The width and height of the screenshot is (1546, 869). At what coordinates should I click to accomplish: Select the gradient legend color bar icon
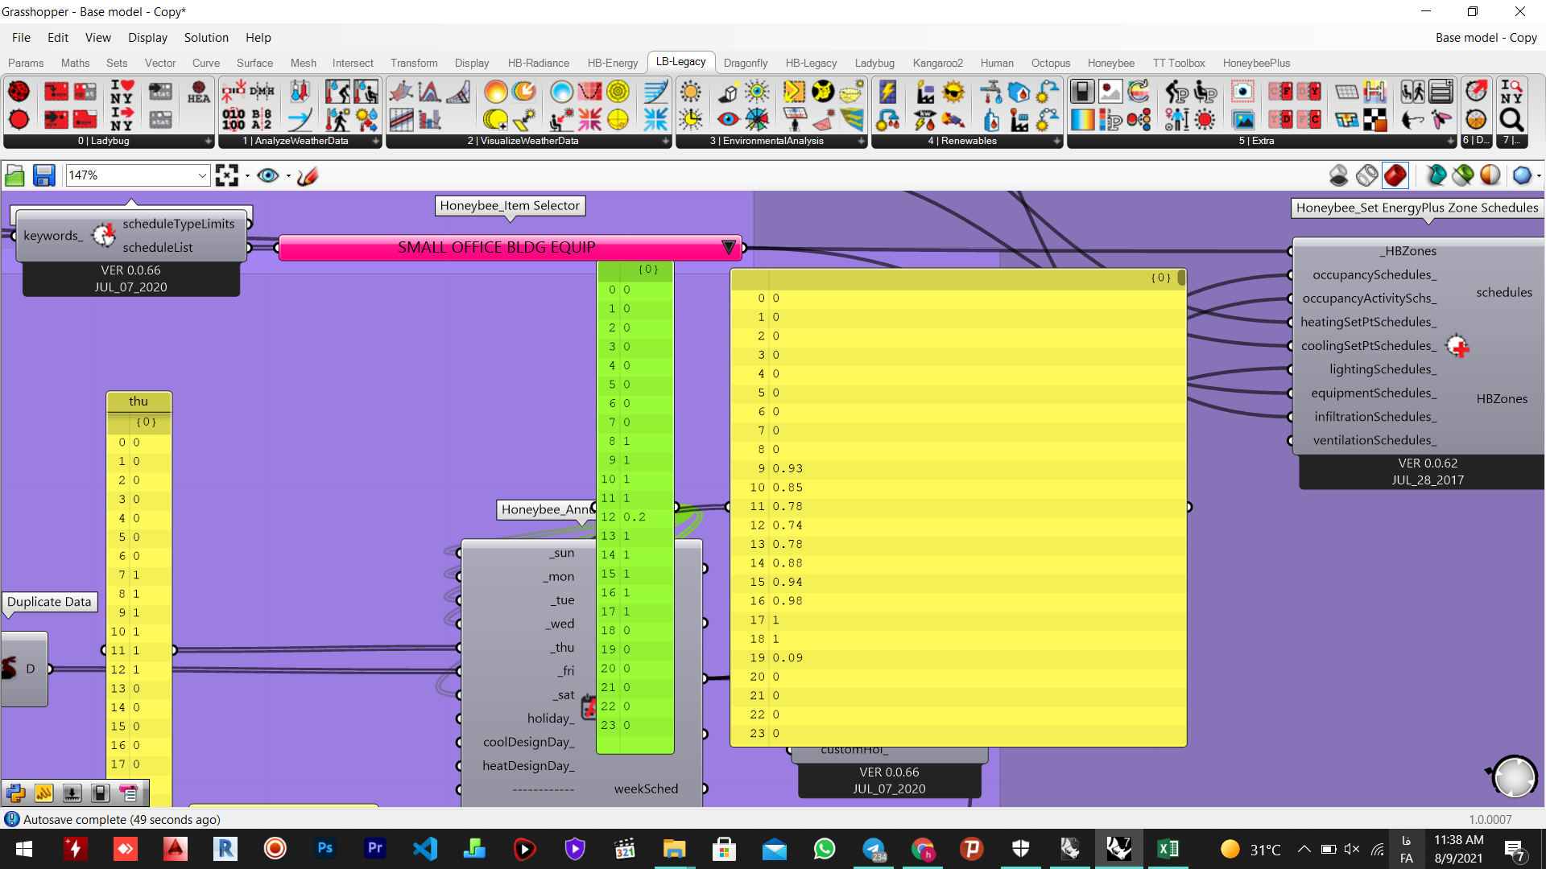coord(1082,120)
